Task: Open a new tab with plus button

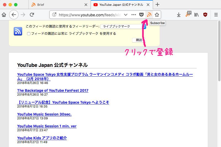Action: pyautogui.click(x=157, y=4)
